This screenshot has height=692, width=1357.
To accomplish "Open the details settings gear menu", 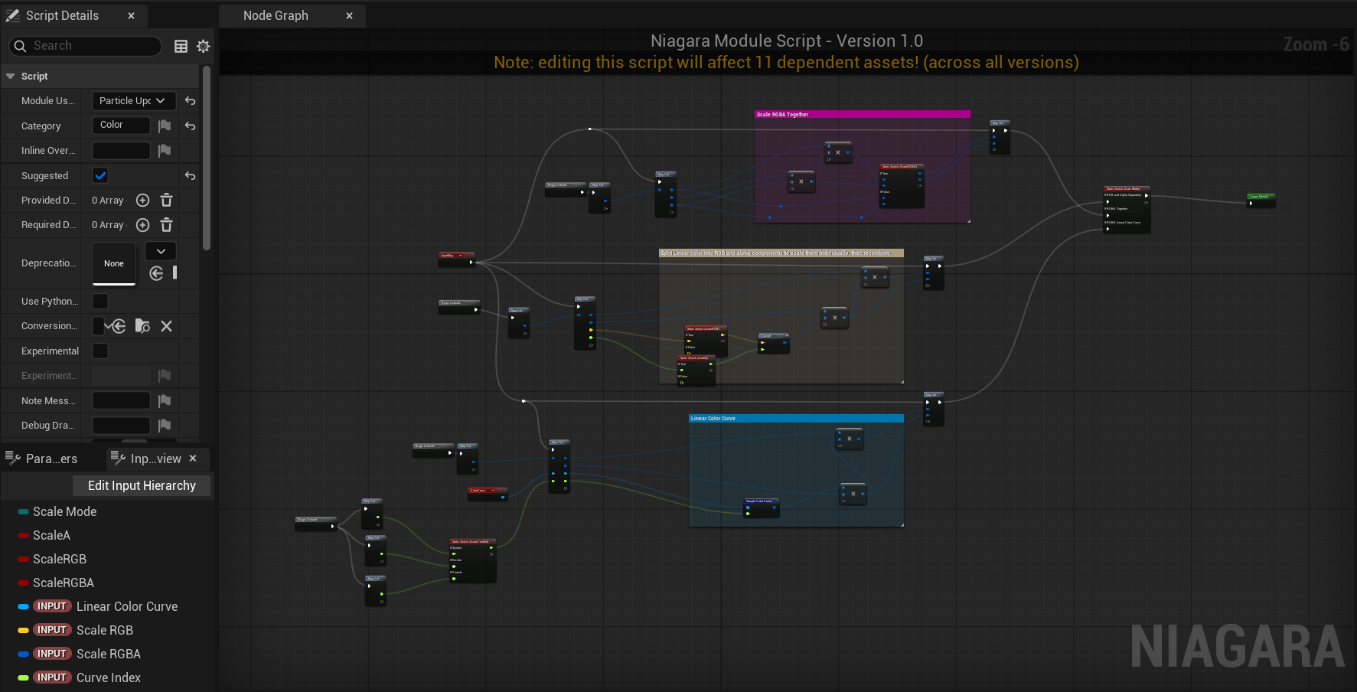I will [x=203, y=46].
